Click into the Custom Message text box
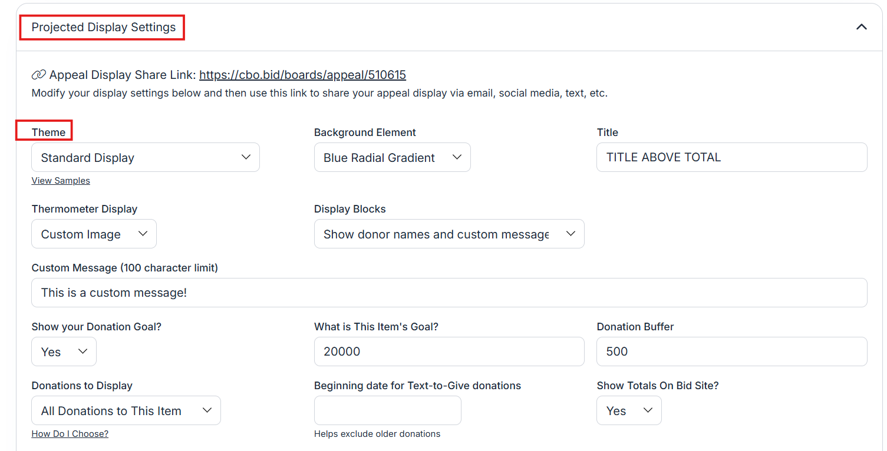 coord(449,293)
